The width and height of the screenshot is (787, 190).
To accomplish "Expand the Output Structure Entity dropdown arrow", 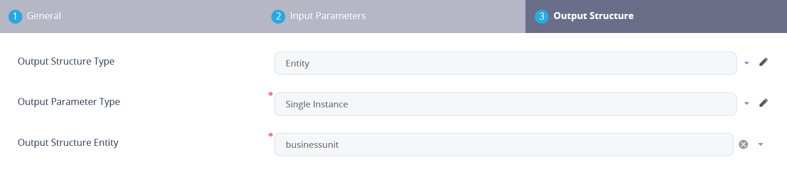I will tap(760, 144).
